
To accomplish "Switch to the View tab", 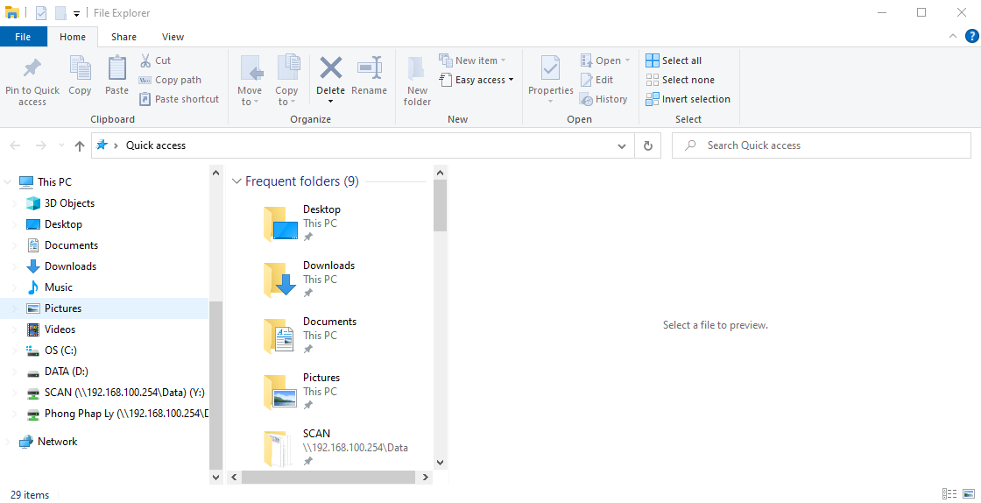I will [x=173, y=37].
